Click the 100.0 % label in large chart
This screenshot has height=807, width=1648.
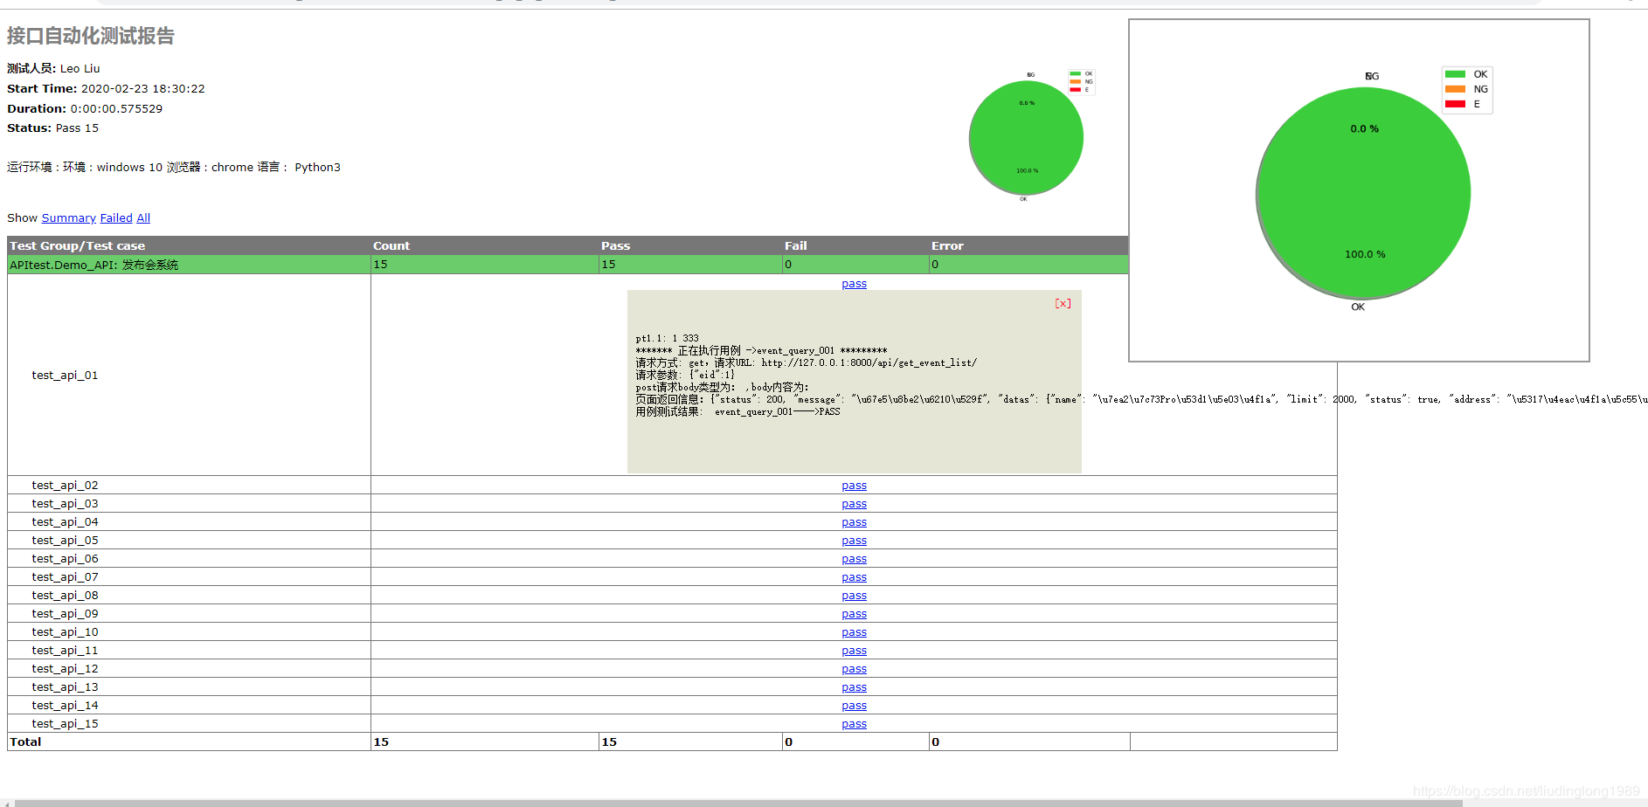click(x=1365, y=254)
